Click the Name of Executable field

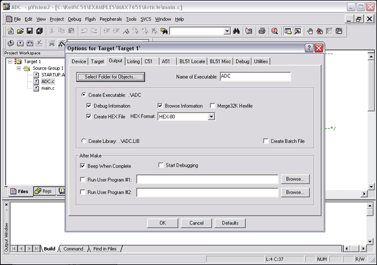[x=255, y=76]
